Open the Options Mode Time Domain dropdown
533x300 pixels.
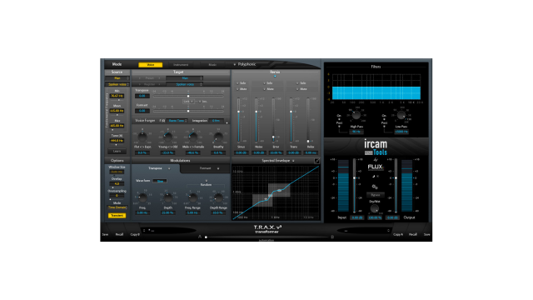pos(117,207)
